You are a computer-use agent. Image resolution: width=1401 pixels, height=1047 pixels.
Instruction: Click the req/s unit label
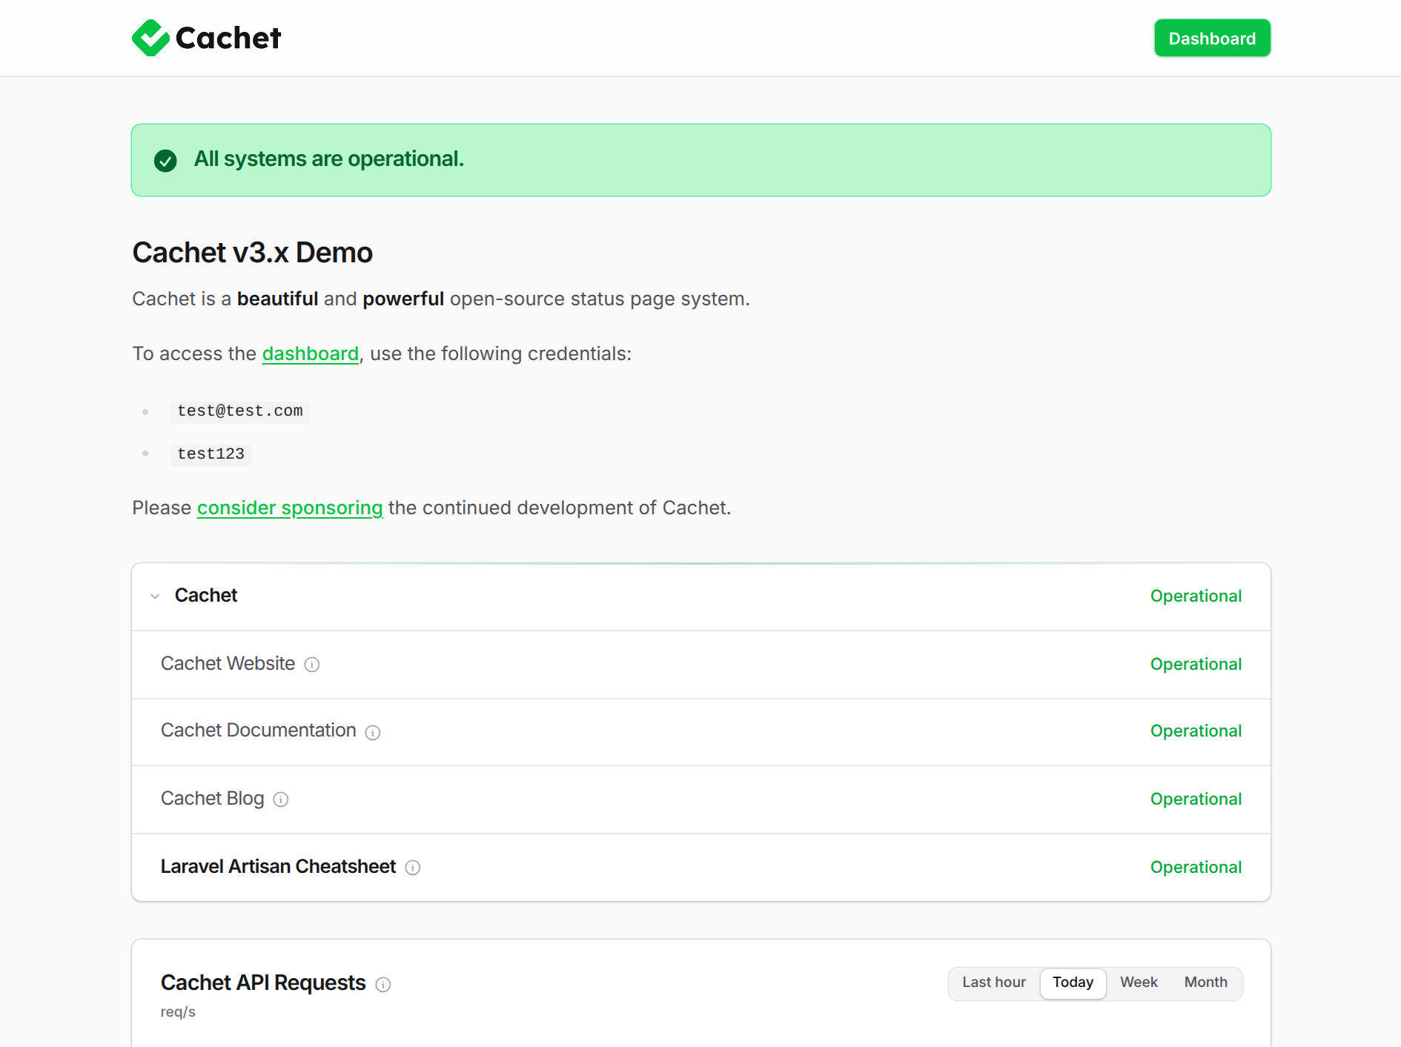tap(178, 1012)
